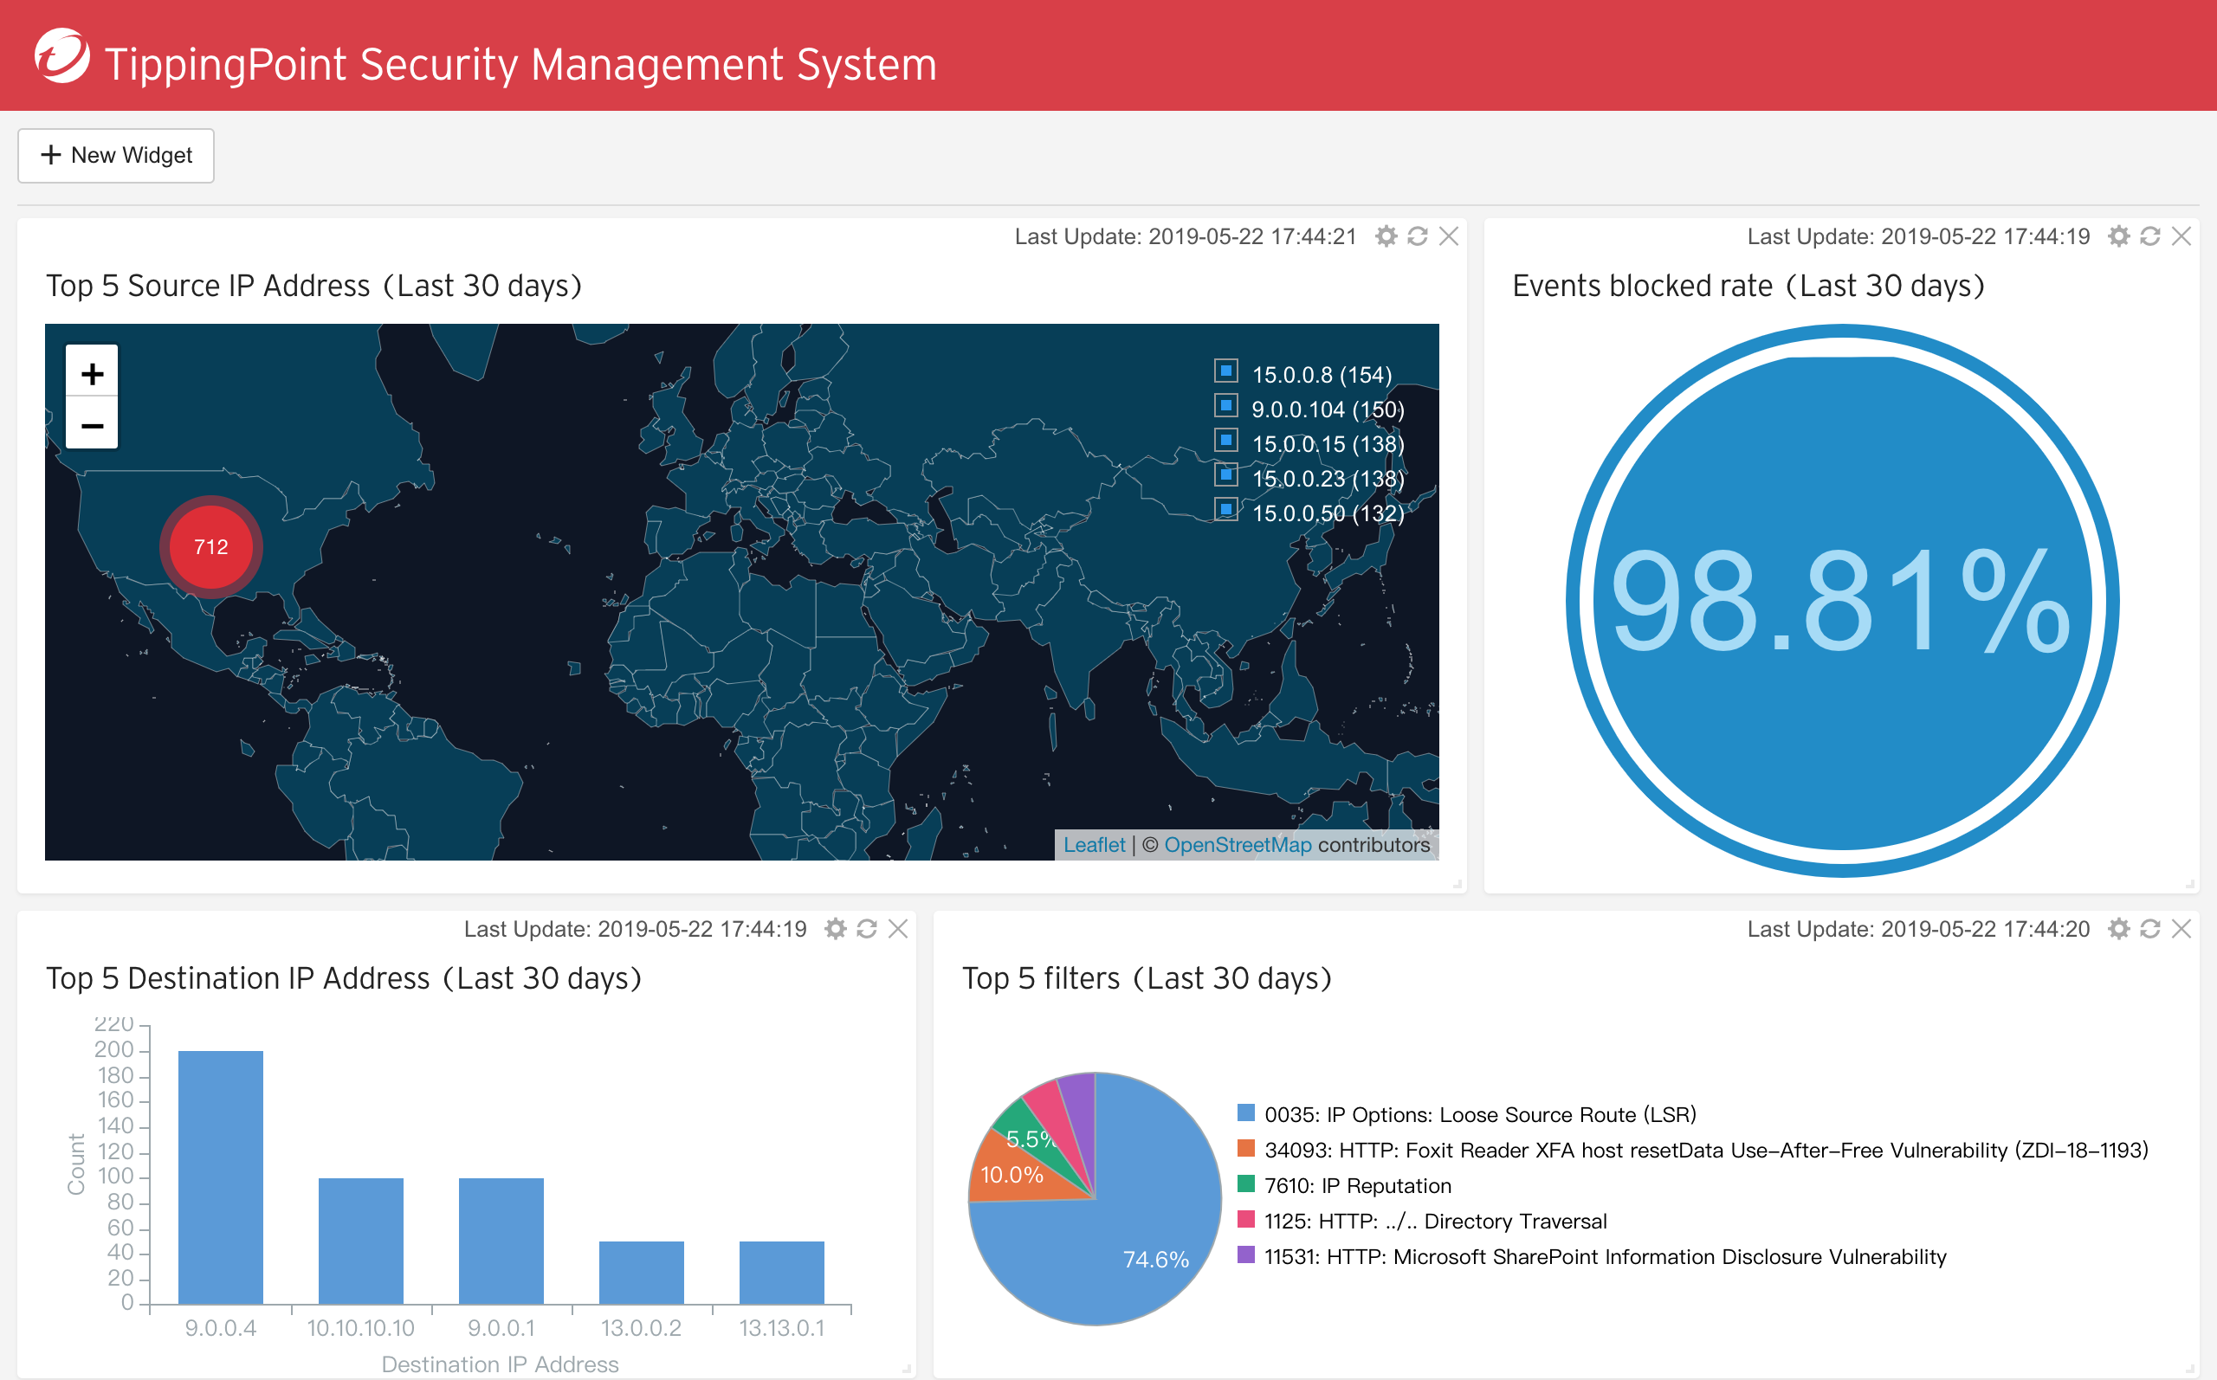Click the New Widget button

click(x=115, y=155)
